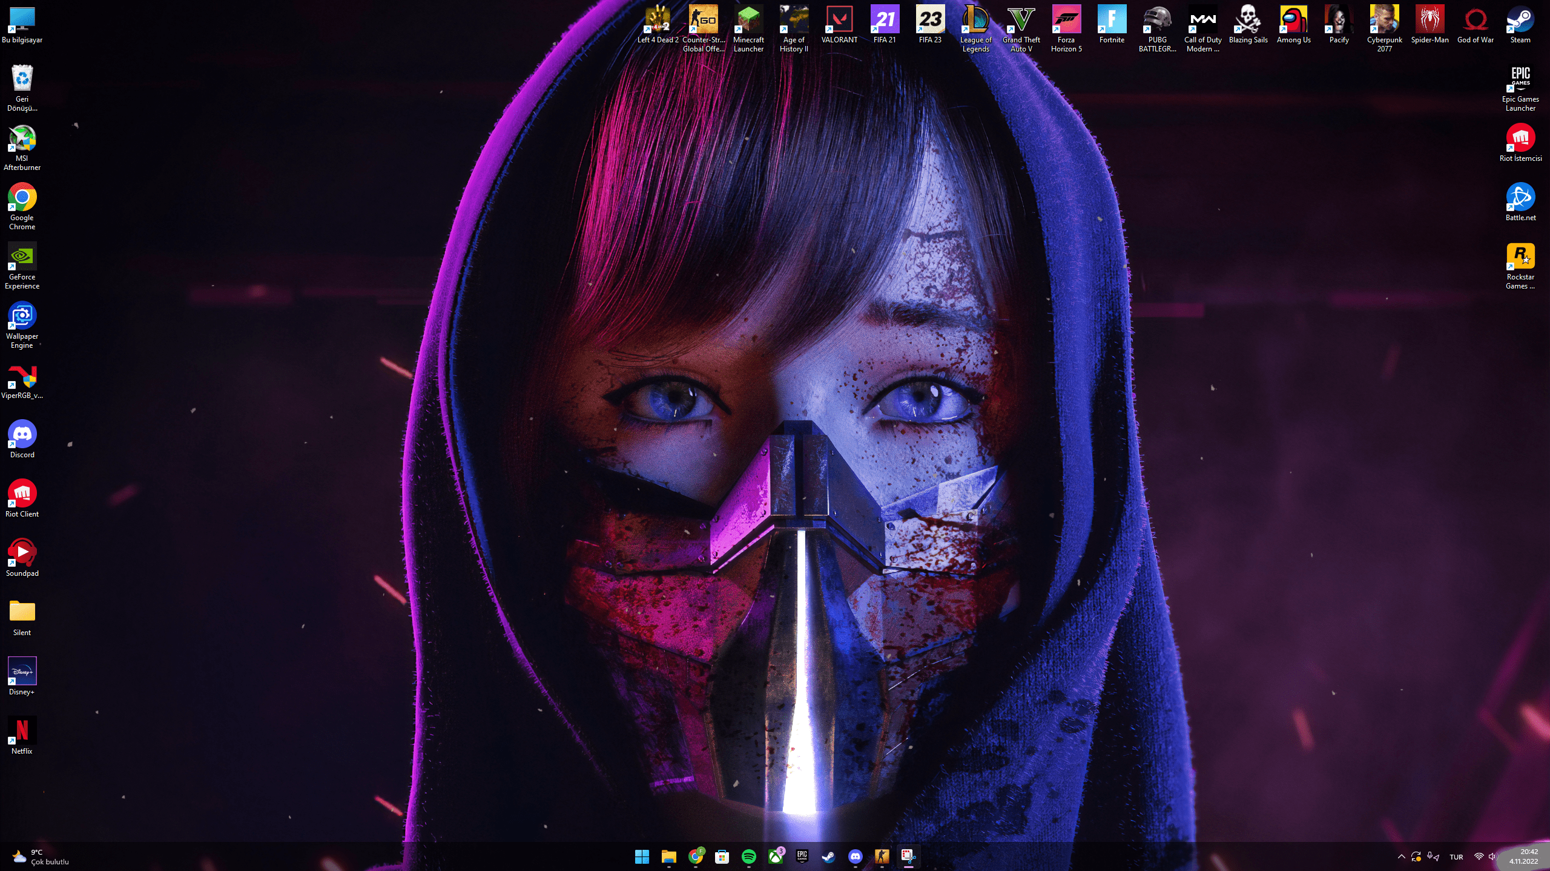This screenshot has width=1550, height=871.
Task: Select Counter-Strike Global Offensive desktop shortcut
Action: [x=703, y=29]
